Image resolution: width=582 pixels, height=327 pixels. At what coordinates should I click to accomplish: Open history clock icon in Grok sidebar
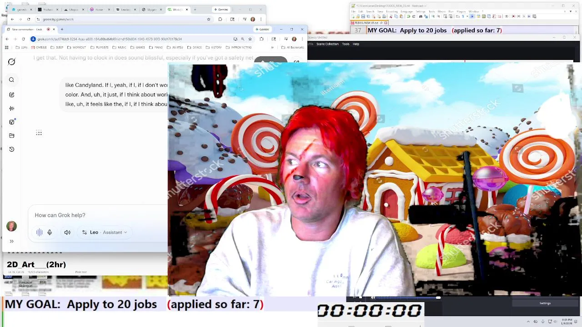11,149
